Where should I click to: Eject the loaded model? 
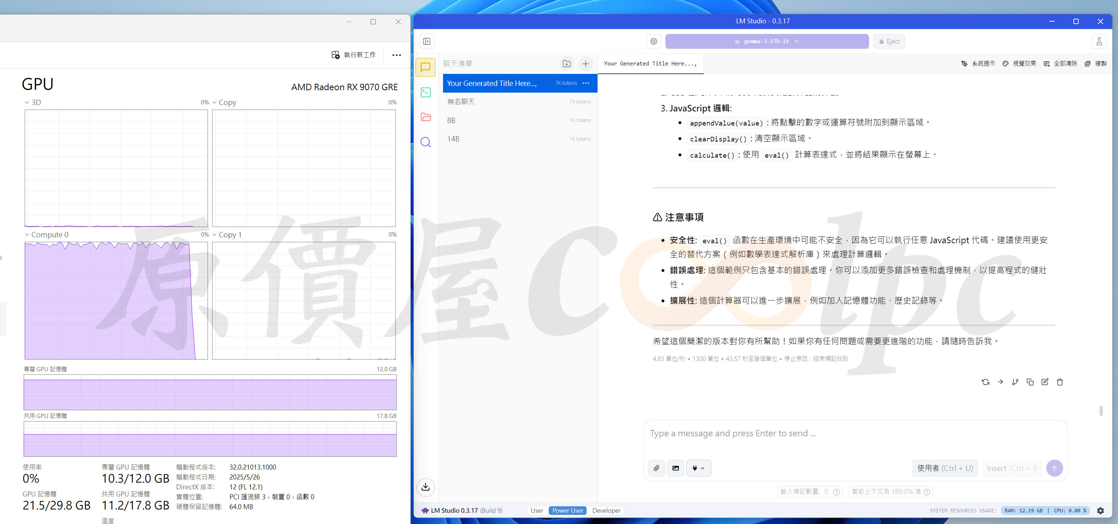pos(889,41)
